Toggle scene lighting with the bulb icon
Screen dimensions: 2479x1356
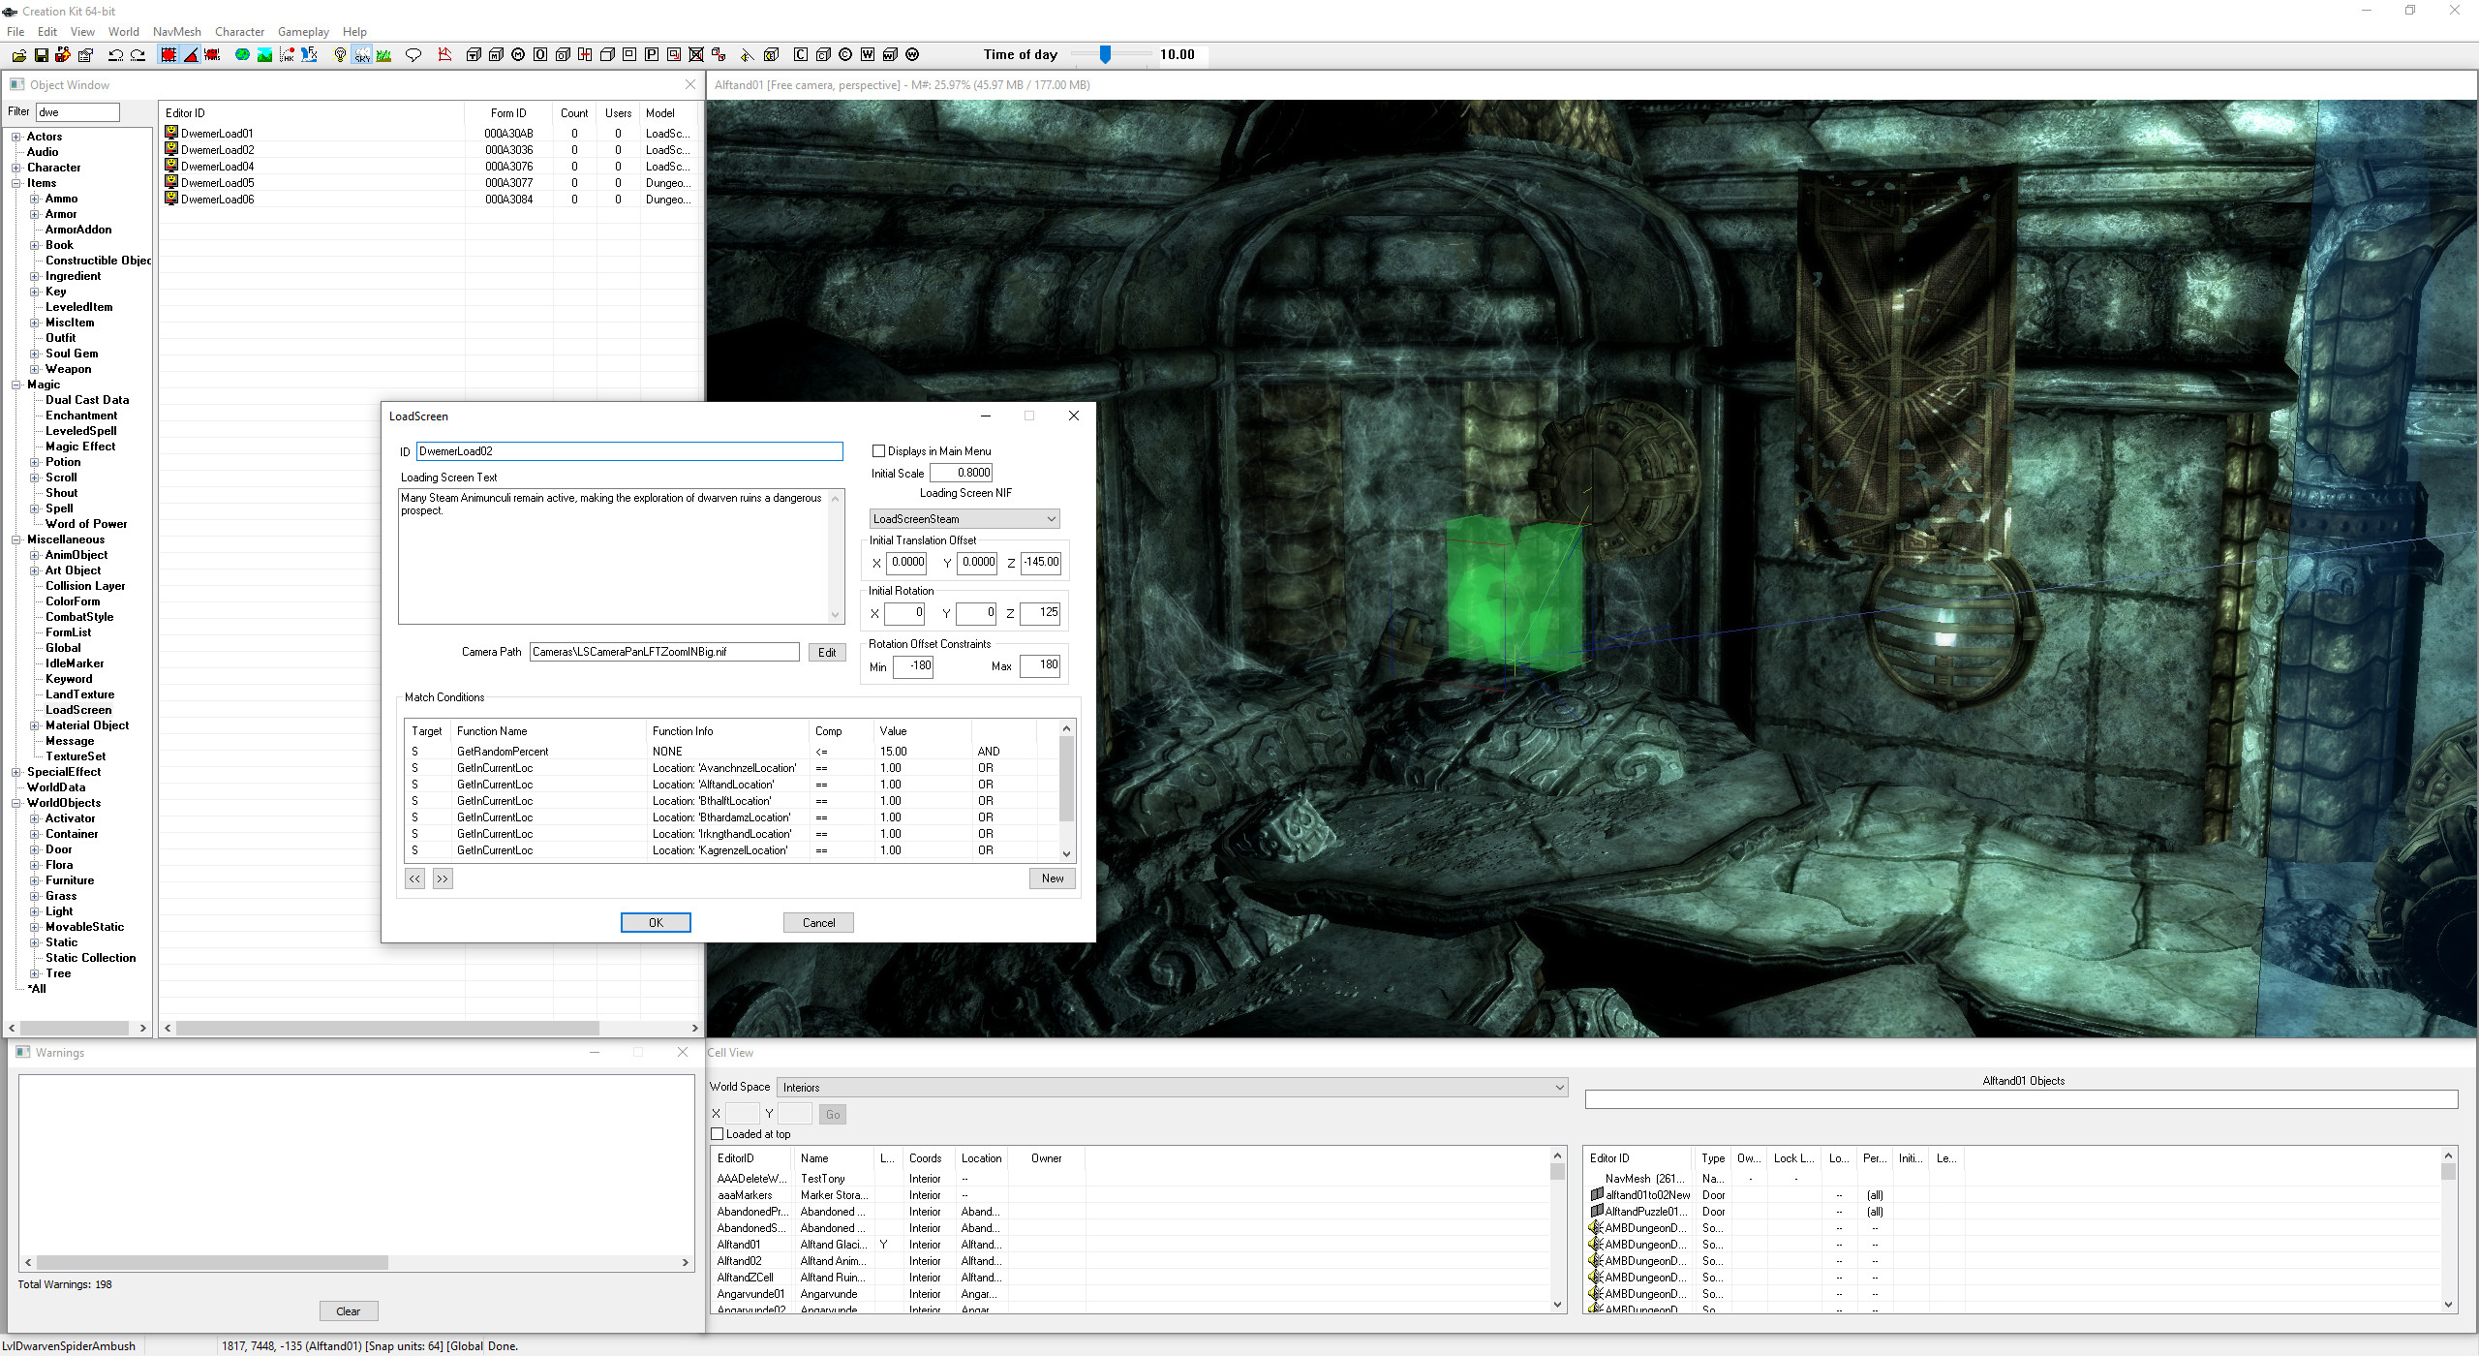pyautogui.click(x=339, y=55)
